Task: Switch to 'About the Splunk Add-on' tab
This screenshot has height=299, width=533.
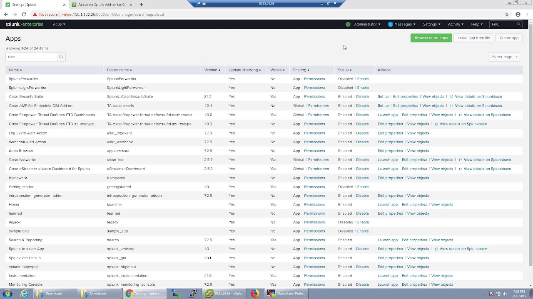Action: coord(102,5)
